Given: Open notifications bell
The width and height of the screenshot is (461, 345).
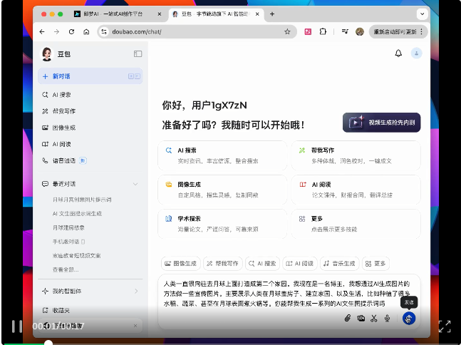Looking at the screenshot, I should coord(398,53).
